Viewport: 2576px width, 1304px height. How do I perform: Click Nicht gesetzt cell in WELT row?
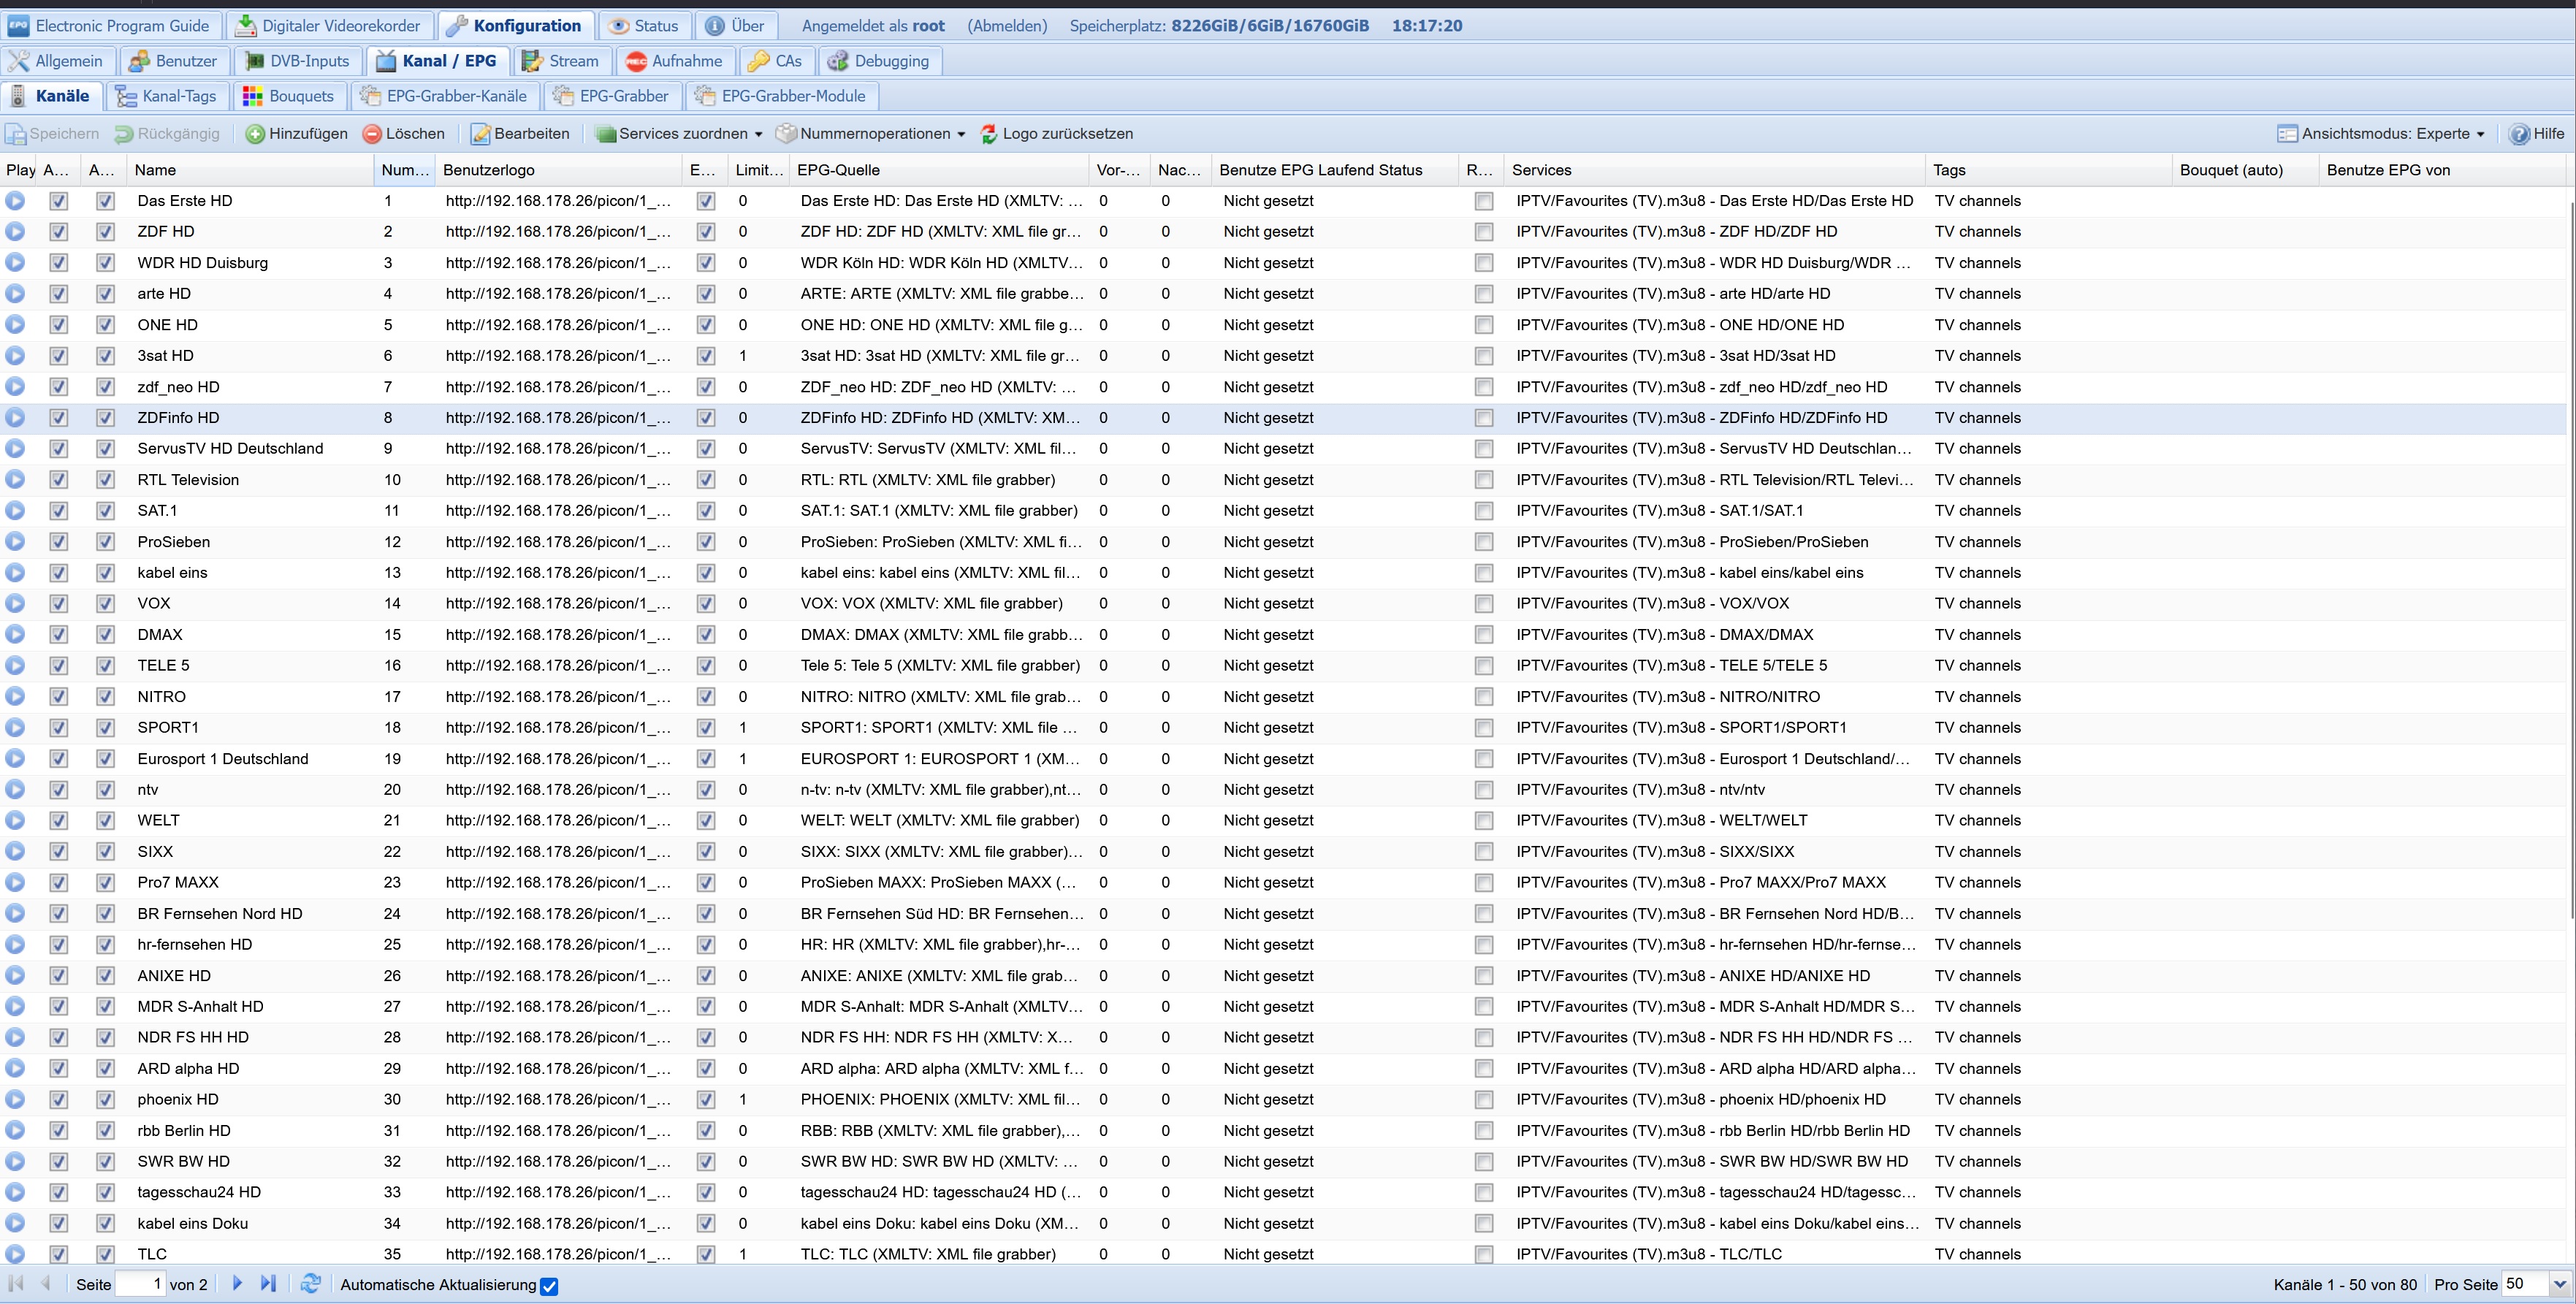(1336, 821)
